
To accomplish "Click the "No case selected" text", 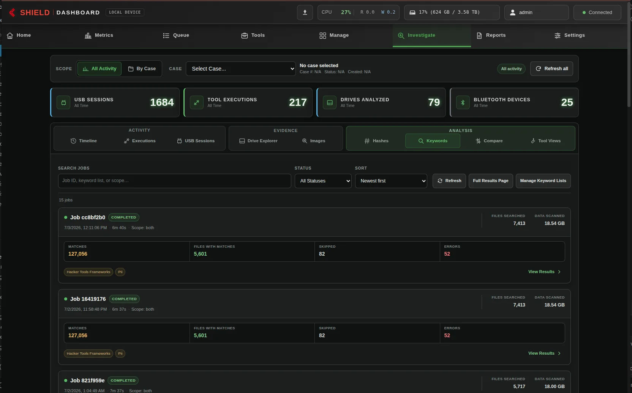I will (x=319, y=66).
